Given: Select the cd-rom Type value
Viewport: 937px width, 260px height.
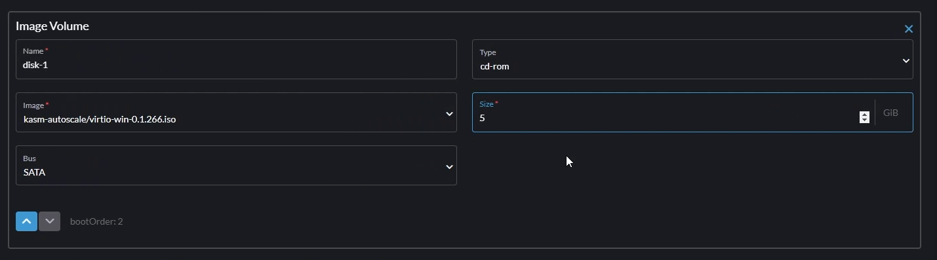Looking at the screenshot, I should click(494, 66).
